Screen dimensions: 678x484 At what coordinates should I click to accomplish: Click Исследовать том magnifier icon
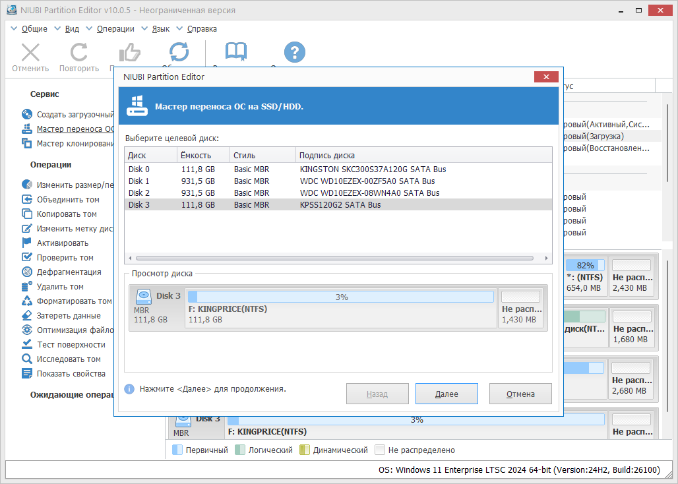(27, 359)
